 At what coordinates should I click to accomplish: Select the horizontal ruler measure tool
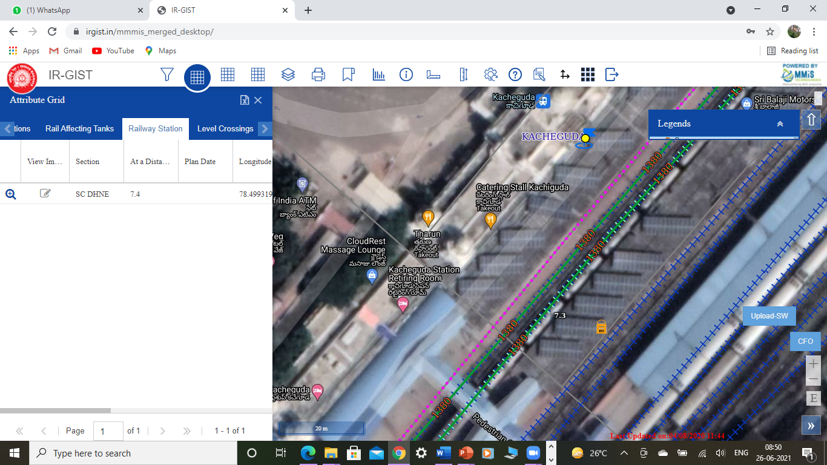click(433, 74)
